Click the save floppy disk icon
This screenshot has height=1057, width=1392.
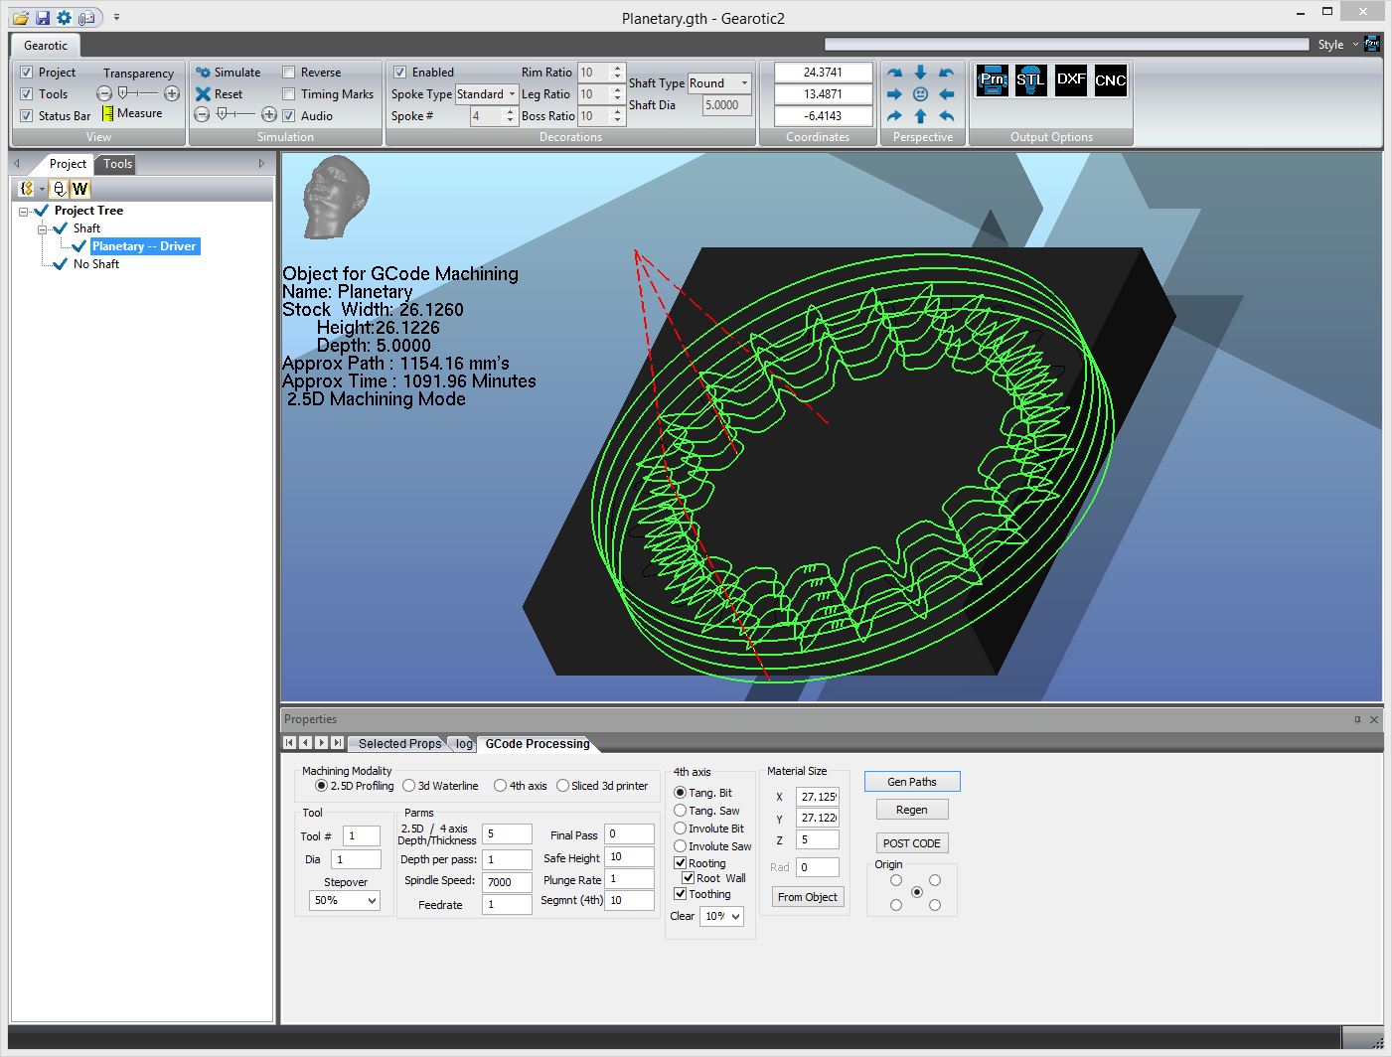(x=42, y=18)
